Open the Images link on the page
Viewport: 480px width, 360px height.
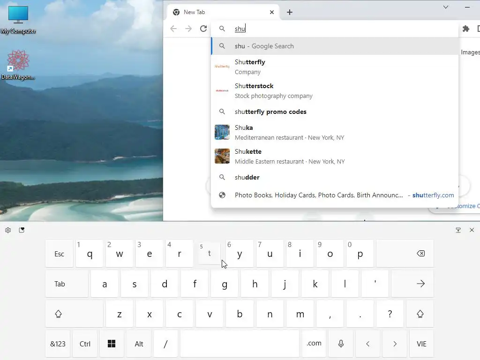(470, 52)
